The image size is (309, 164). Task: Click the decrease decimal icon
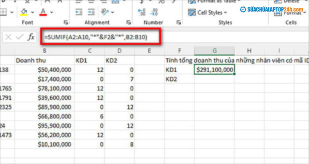(x=154, y=12)
